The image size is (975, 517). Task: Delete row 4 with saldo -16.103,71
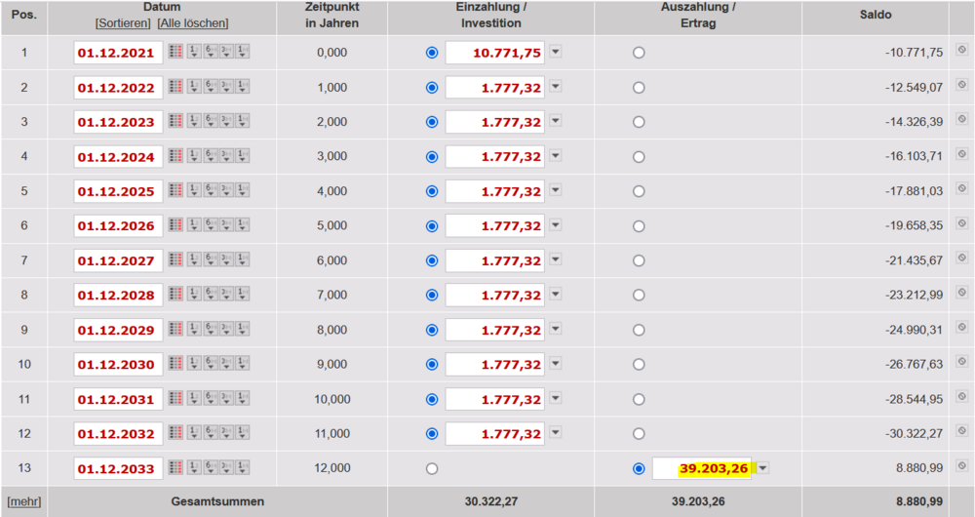point(961,153)
